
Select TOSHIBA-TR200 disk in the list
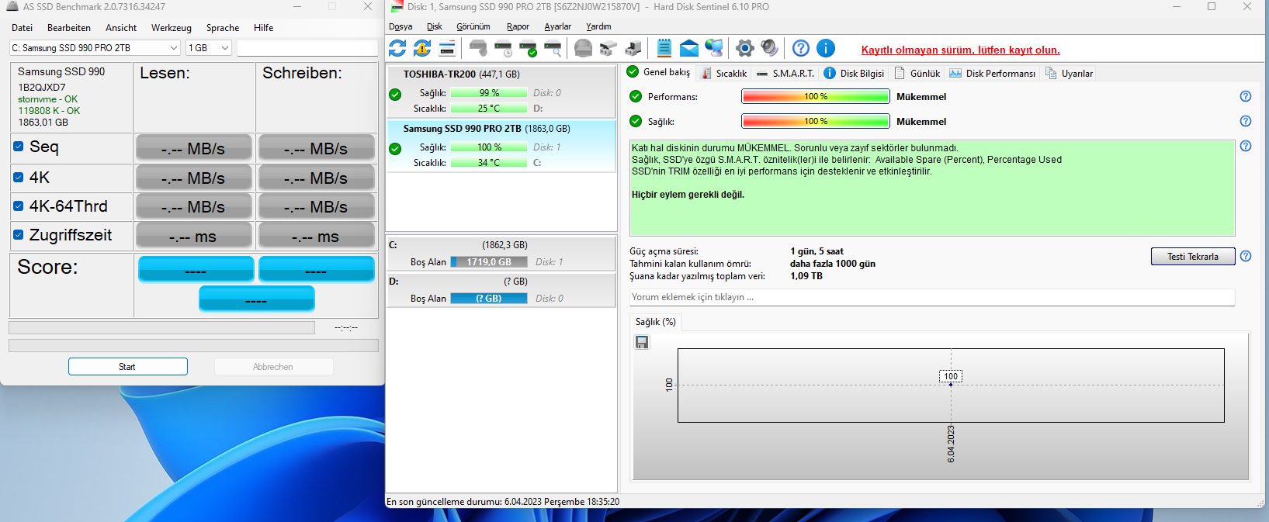(x=501, y=91)
